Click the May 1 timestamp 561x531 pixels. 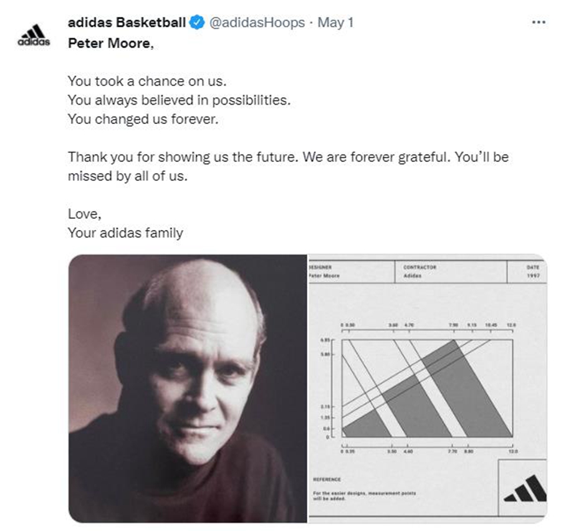[x=336, y=23]
